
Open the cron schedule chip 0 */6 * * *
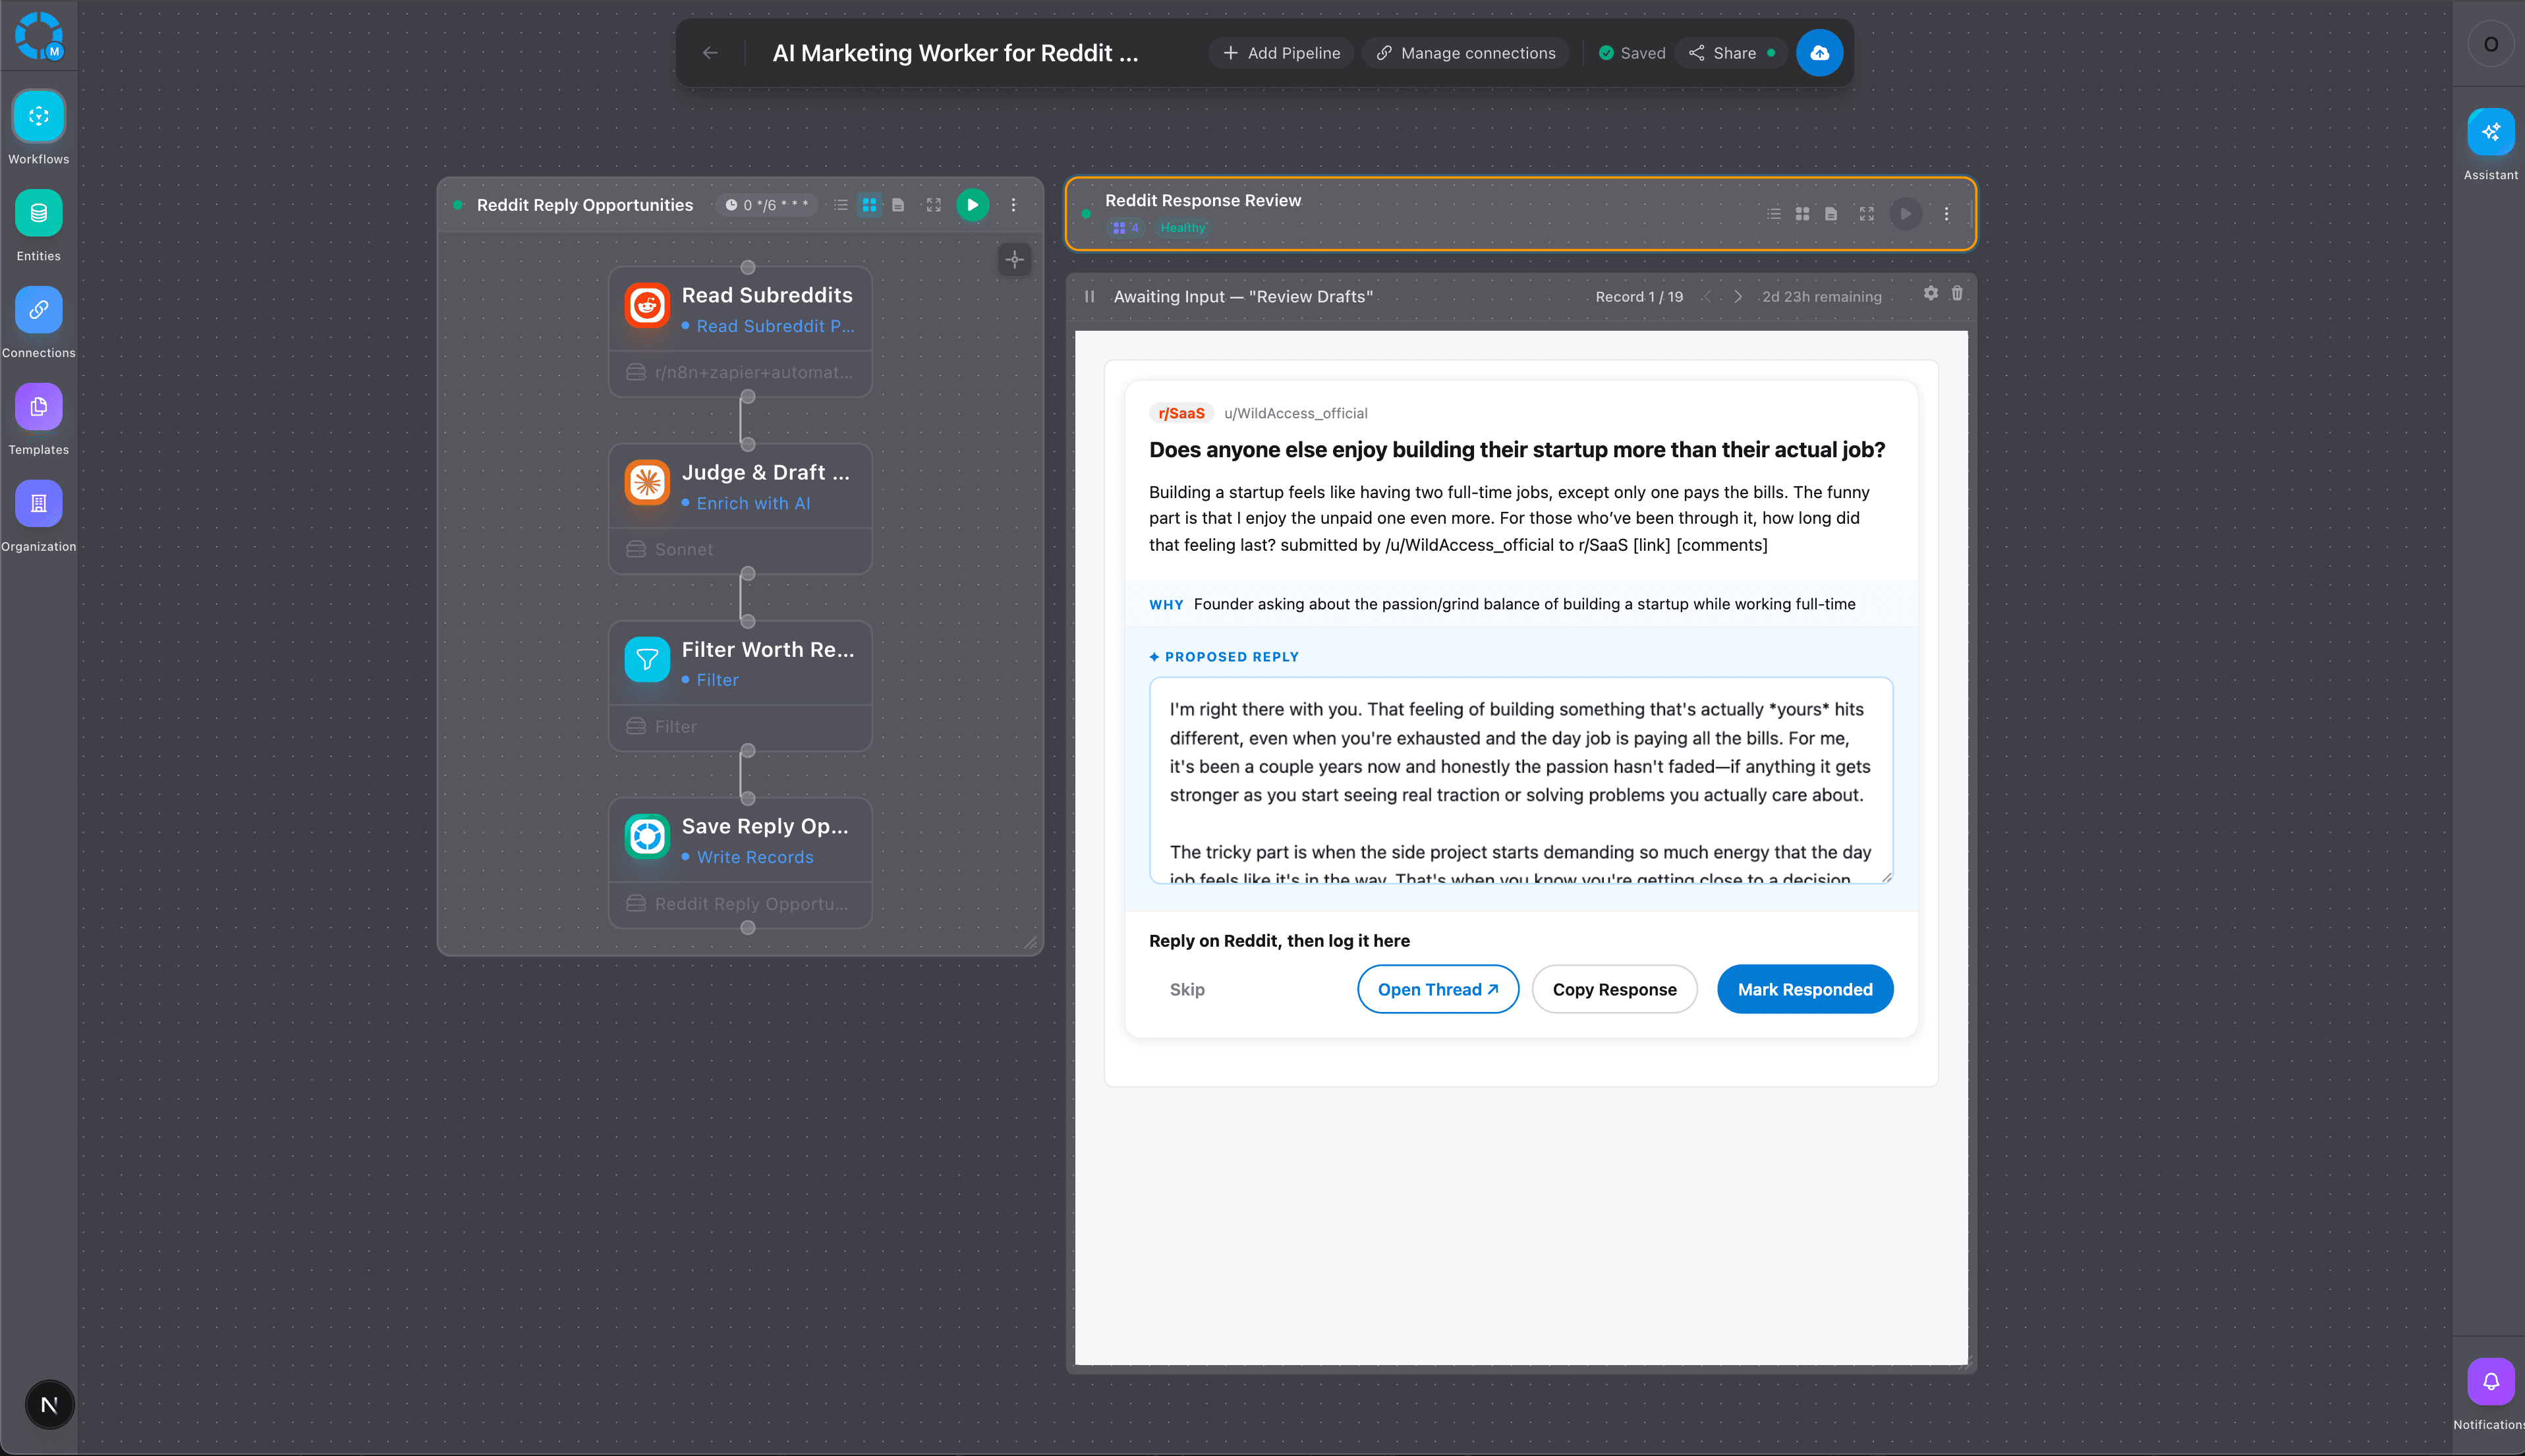766,205
